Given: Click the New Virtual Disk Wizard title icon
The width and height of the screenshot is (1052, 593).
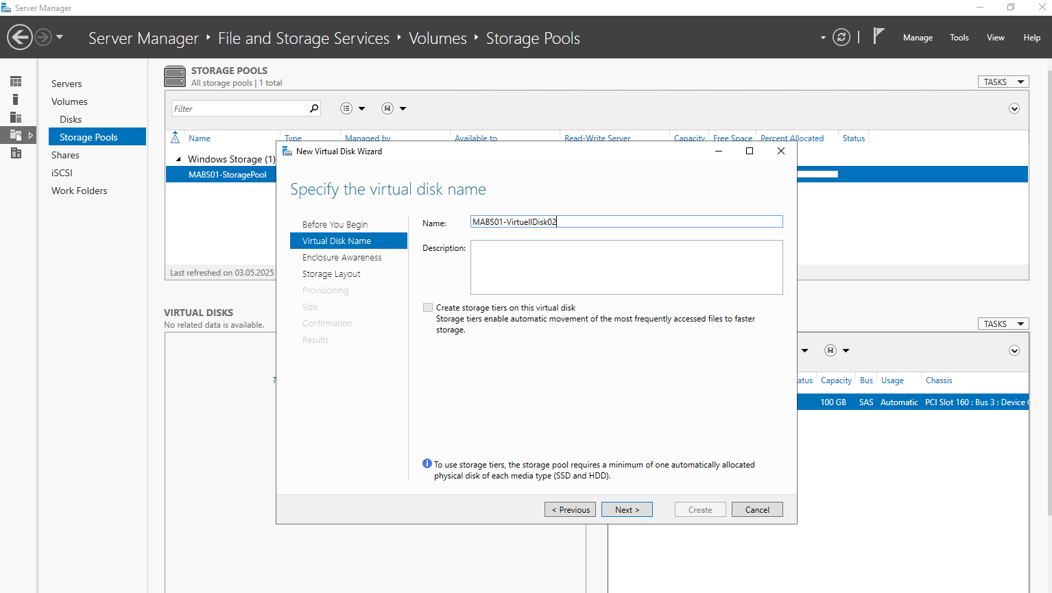Looking at the screenshot, I should [287, 151].
